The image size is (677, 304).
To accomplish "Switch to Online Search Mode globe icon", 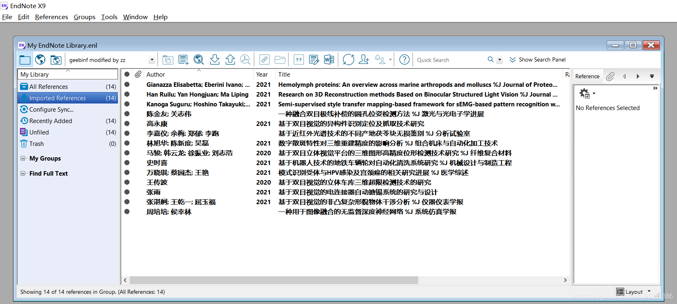I will point(40,60).
